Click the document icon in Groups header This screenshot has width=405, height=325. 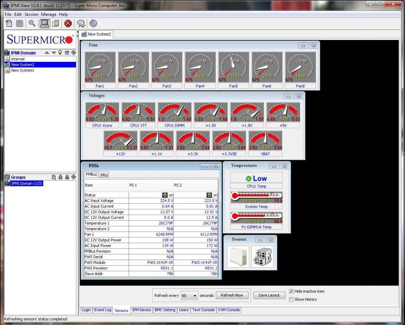[x=54, y=177]
